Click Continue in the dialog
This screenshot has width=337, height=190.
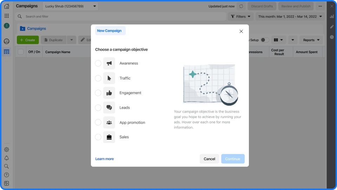[x=233, y=159]
